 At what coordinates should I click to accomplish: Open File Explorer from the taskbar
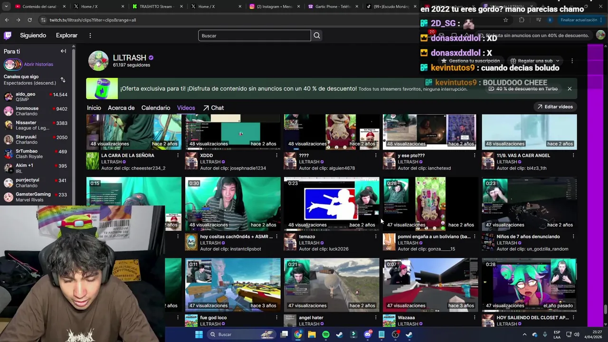(312, 334)
